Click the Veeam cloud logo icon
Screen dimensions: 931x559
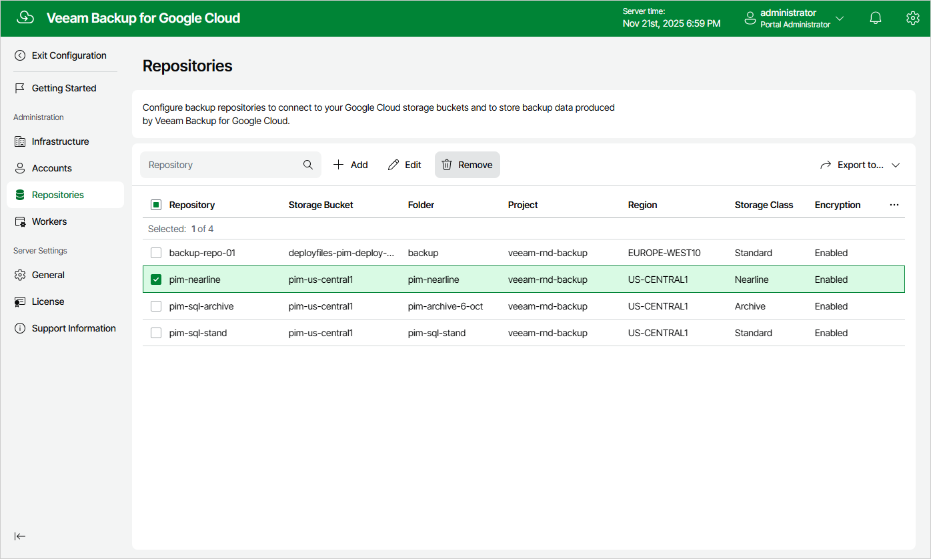25,18
